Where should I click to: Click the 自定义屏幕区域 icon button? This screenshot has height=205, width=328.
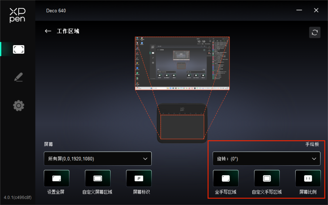[x=98, y=178]
